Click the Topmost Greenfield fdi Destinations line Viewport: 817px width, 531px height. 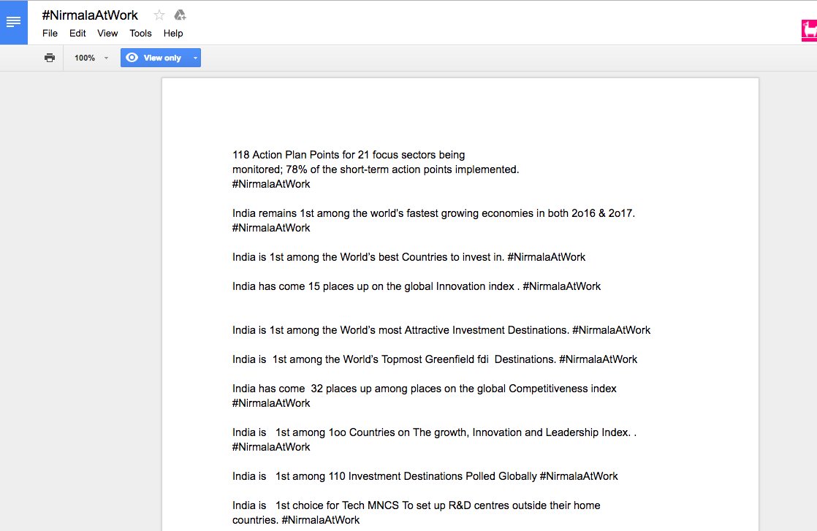point(435,359)
